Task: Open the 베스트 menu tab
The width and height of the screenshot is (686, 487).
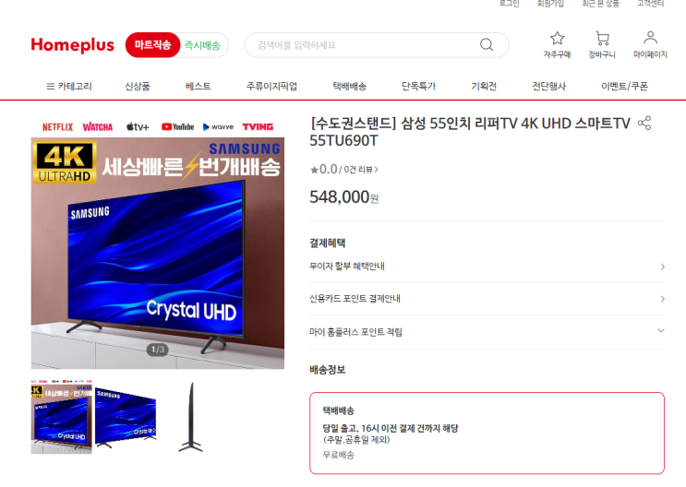Action: point(198,86)
